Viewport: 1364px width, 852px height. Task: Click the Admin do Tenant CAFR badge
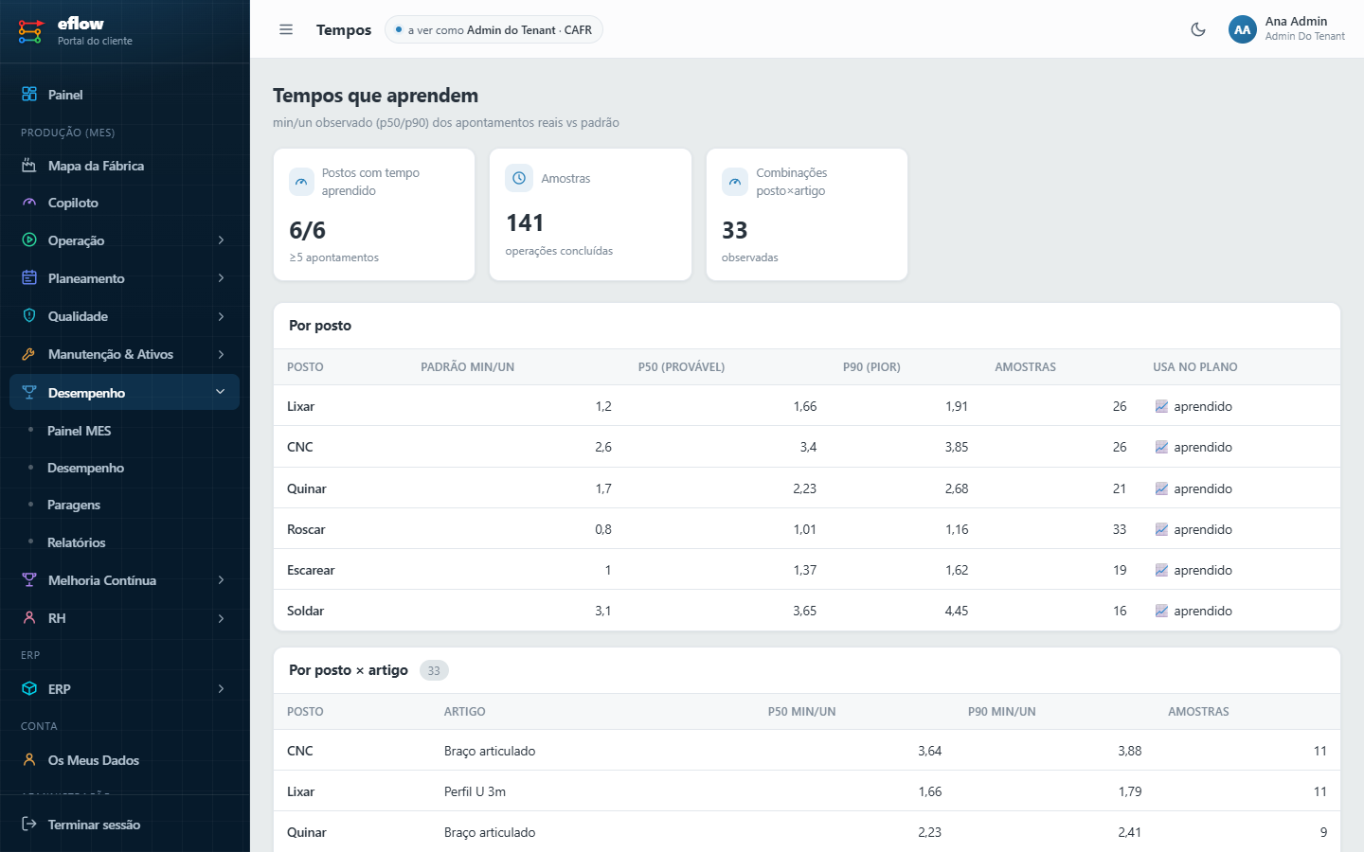point(494,30)
